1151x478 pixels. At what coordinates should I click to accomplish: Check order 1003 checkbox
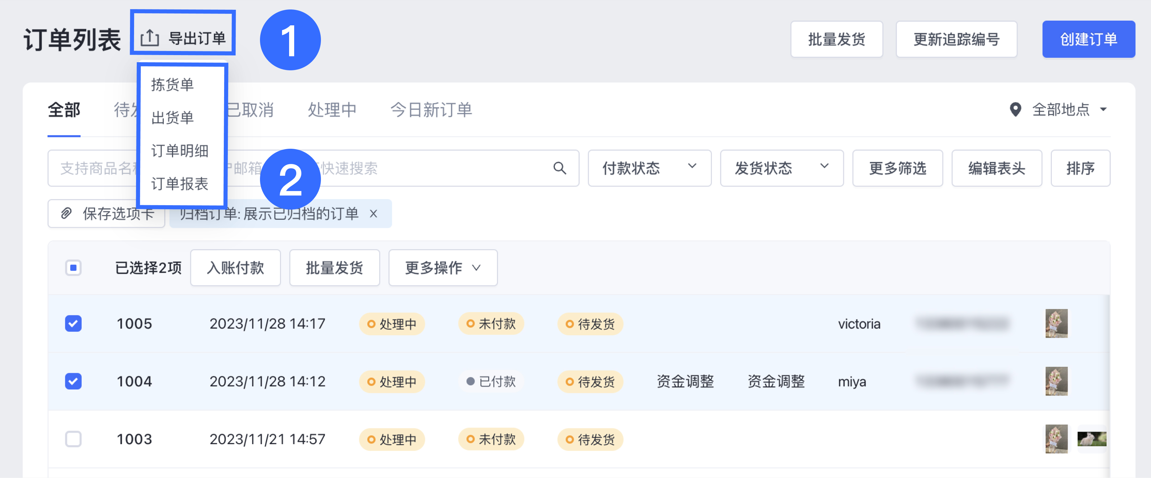(x=73, y=439)
